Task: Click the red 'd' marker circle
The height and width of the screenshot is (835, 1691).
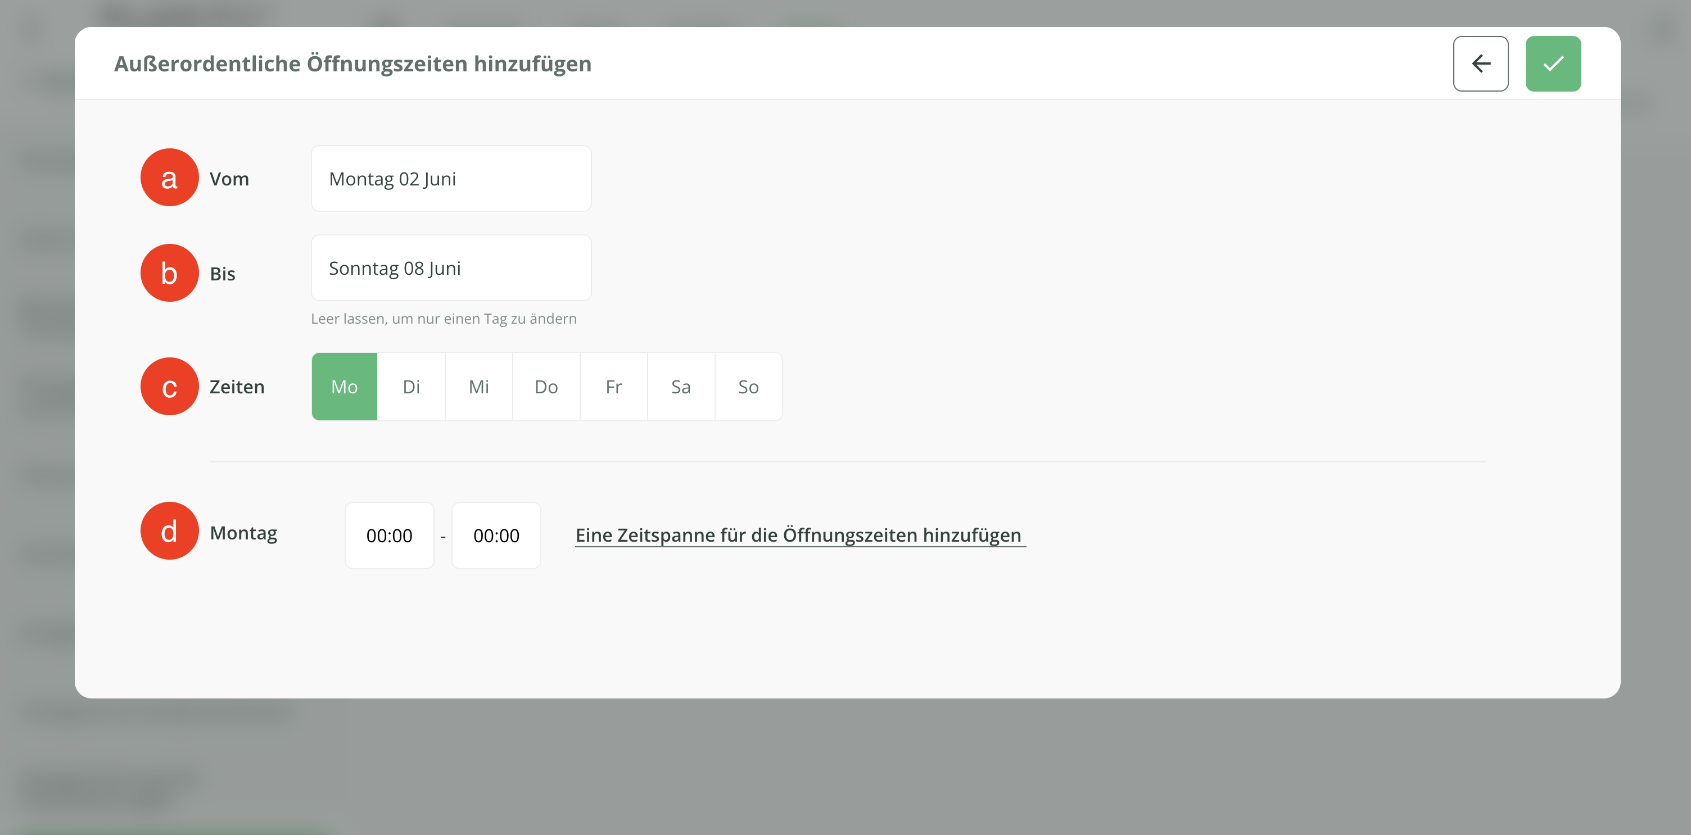Action: pos(169,530)
